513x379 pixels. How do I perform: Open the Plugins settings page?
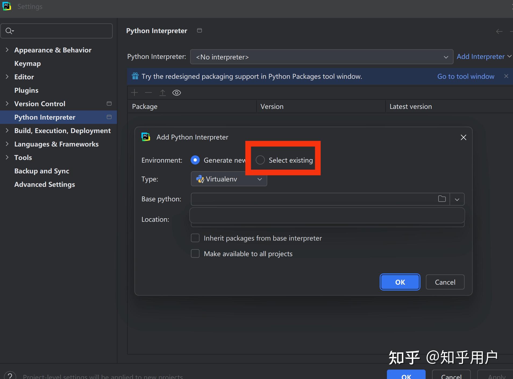(x=26, y=90)
